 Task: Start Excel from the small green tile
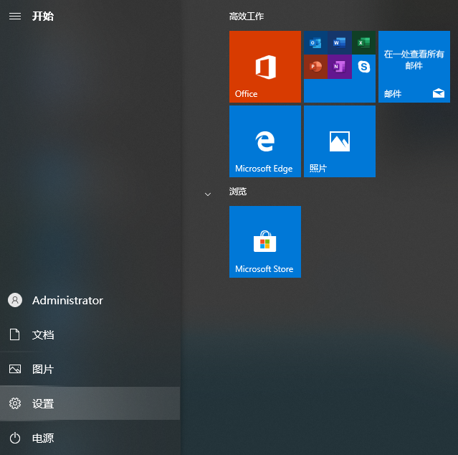[363, 43]
